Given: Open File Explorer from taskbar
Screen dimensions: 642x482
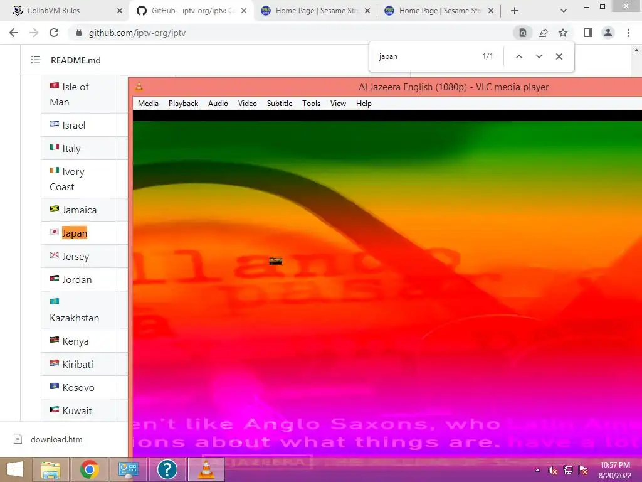Looking at the screenshot, I should point(51,469).
